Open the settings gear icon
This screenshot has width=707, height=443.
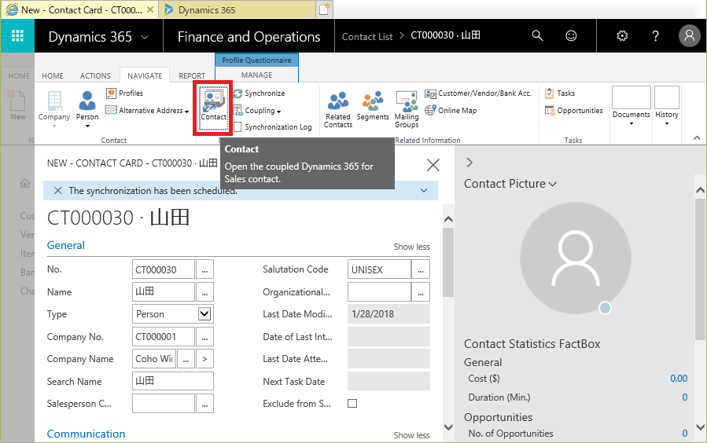point(622,35)
